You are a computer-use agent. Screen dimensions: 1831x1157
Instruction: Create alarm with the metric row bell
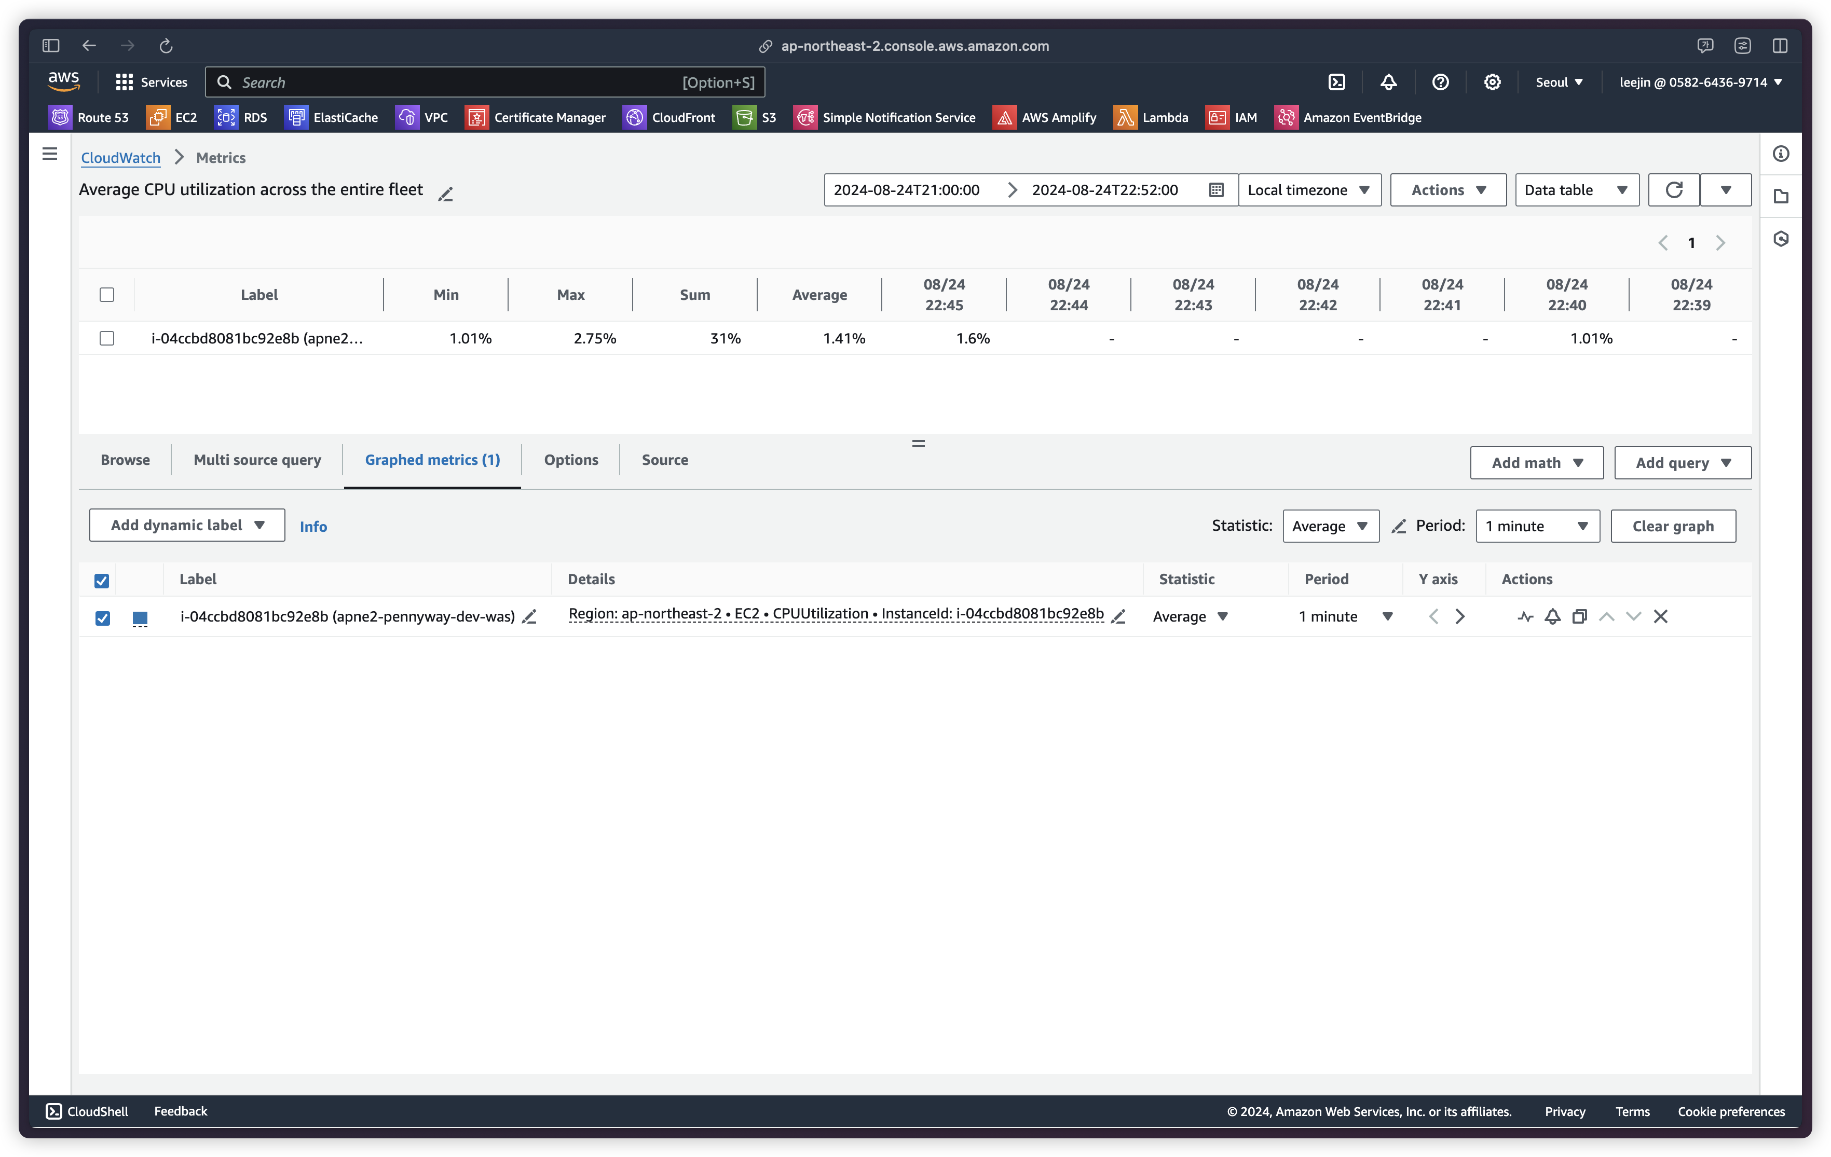[1553, 616]
